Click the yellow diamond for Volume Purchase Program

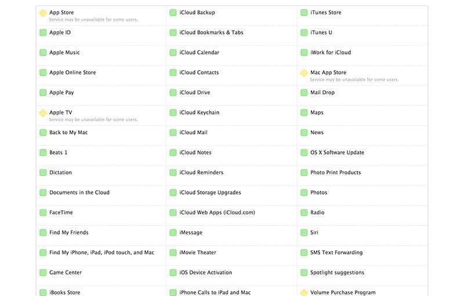(304, 293)
